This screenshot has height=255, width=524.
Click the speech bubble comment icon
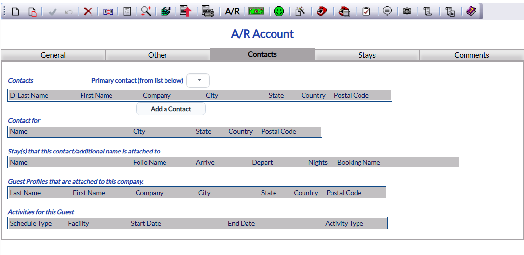click(387, 11)
